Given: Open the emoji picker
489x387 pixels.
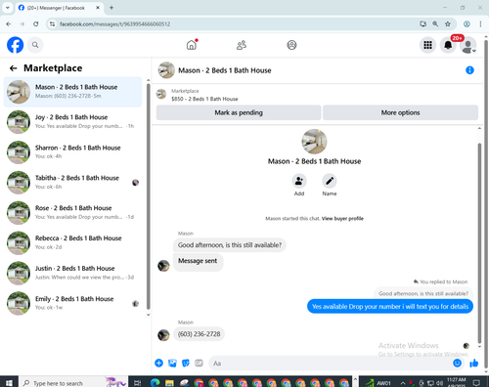Looking at the screenshot, I should tap(457, 363).
